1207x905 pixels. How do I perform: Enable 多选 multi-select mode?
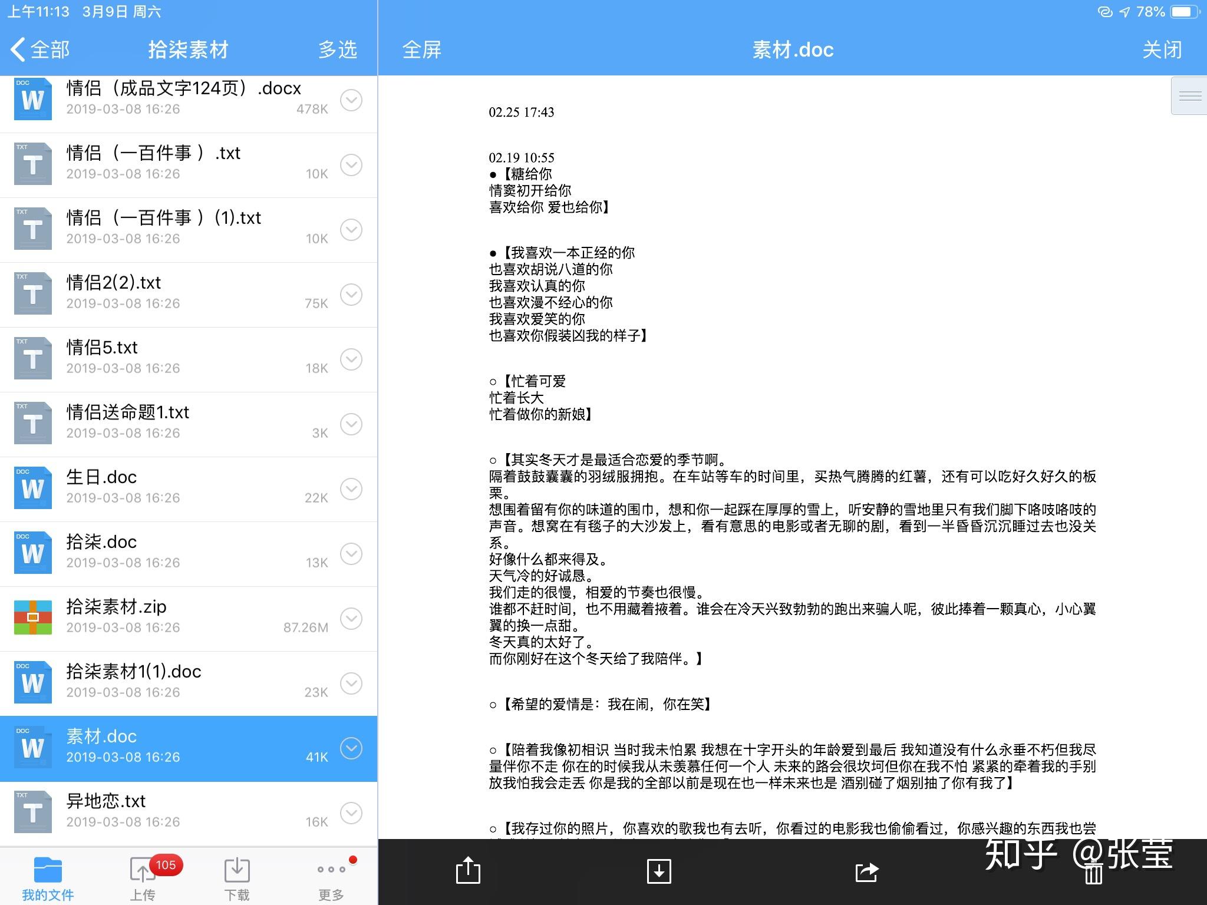tap(338, 49)
